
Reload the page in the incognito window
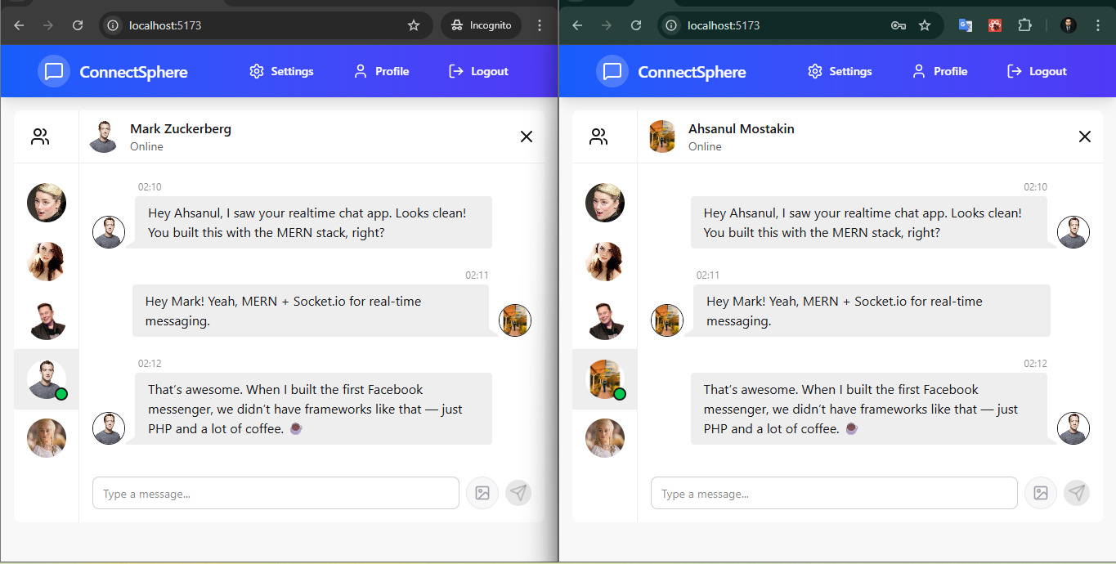[x=78, y=25]
